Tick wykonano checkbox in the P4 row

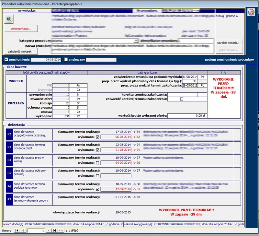click(97, 163)
